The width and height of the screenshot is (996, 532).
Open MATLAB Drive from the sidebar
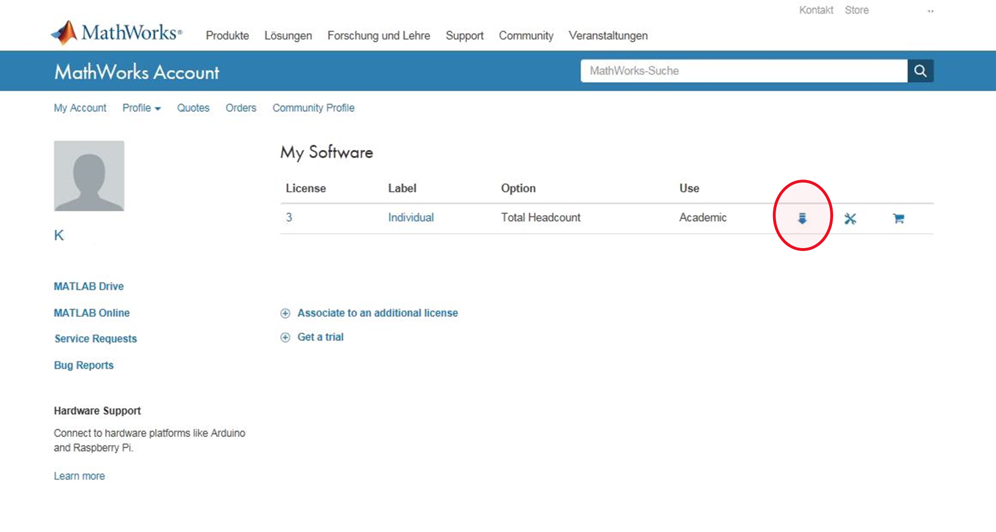pos(89,286)
